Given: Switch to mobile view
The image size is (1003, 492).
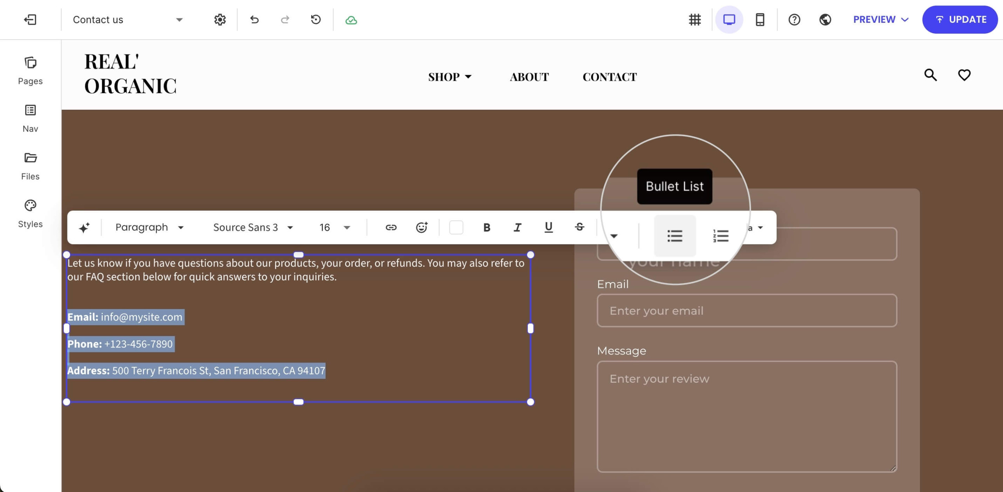Looking at the screenshot, I should tap(760, 20).
